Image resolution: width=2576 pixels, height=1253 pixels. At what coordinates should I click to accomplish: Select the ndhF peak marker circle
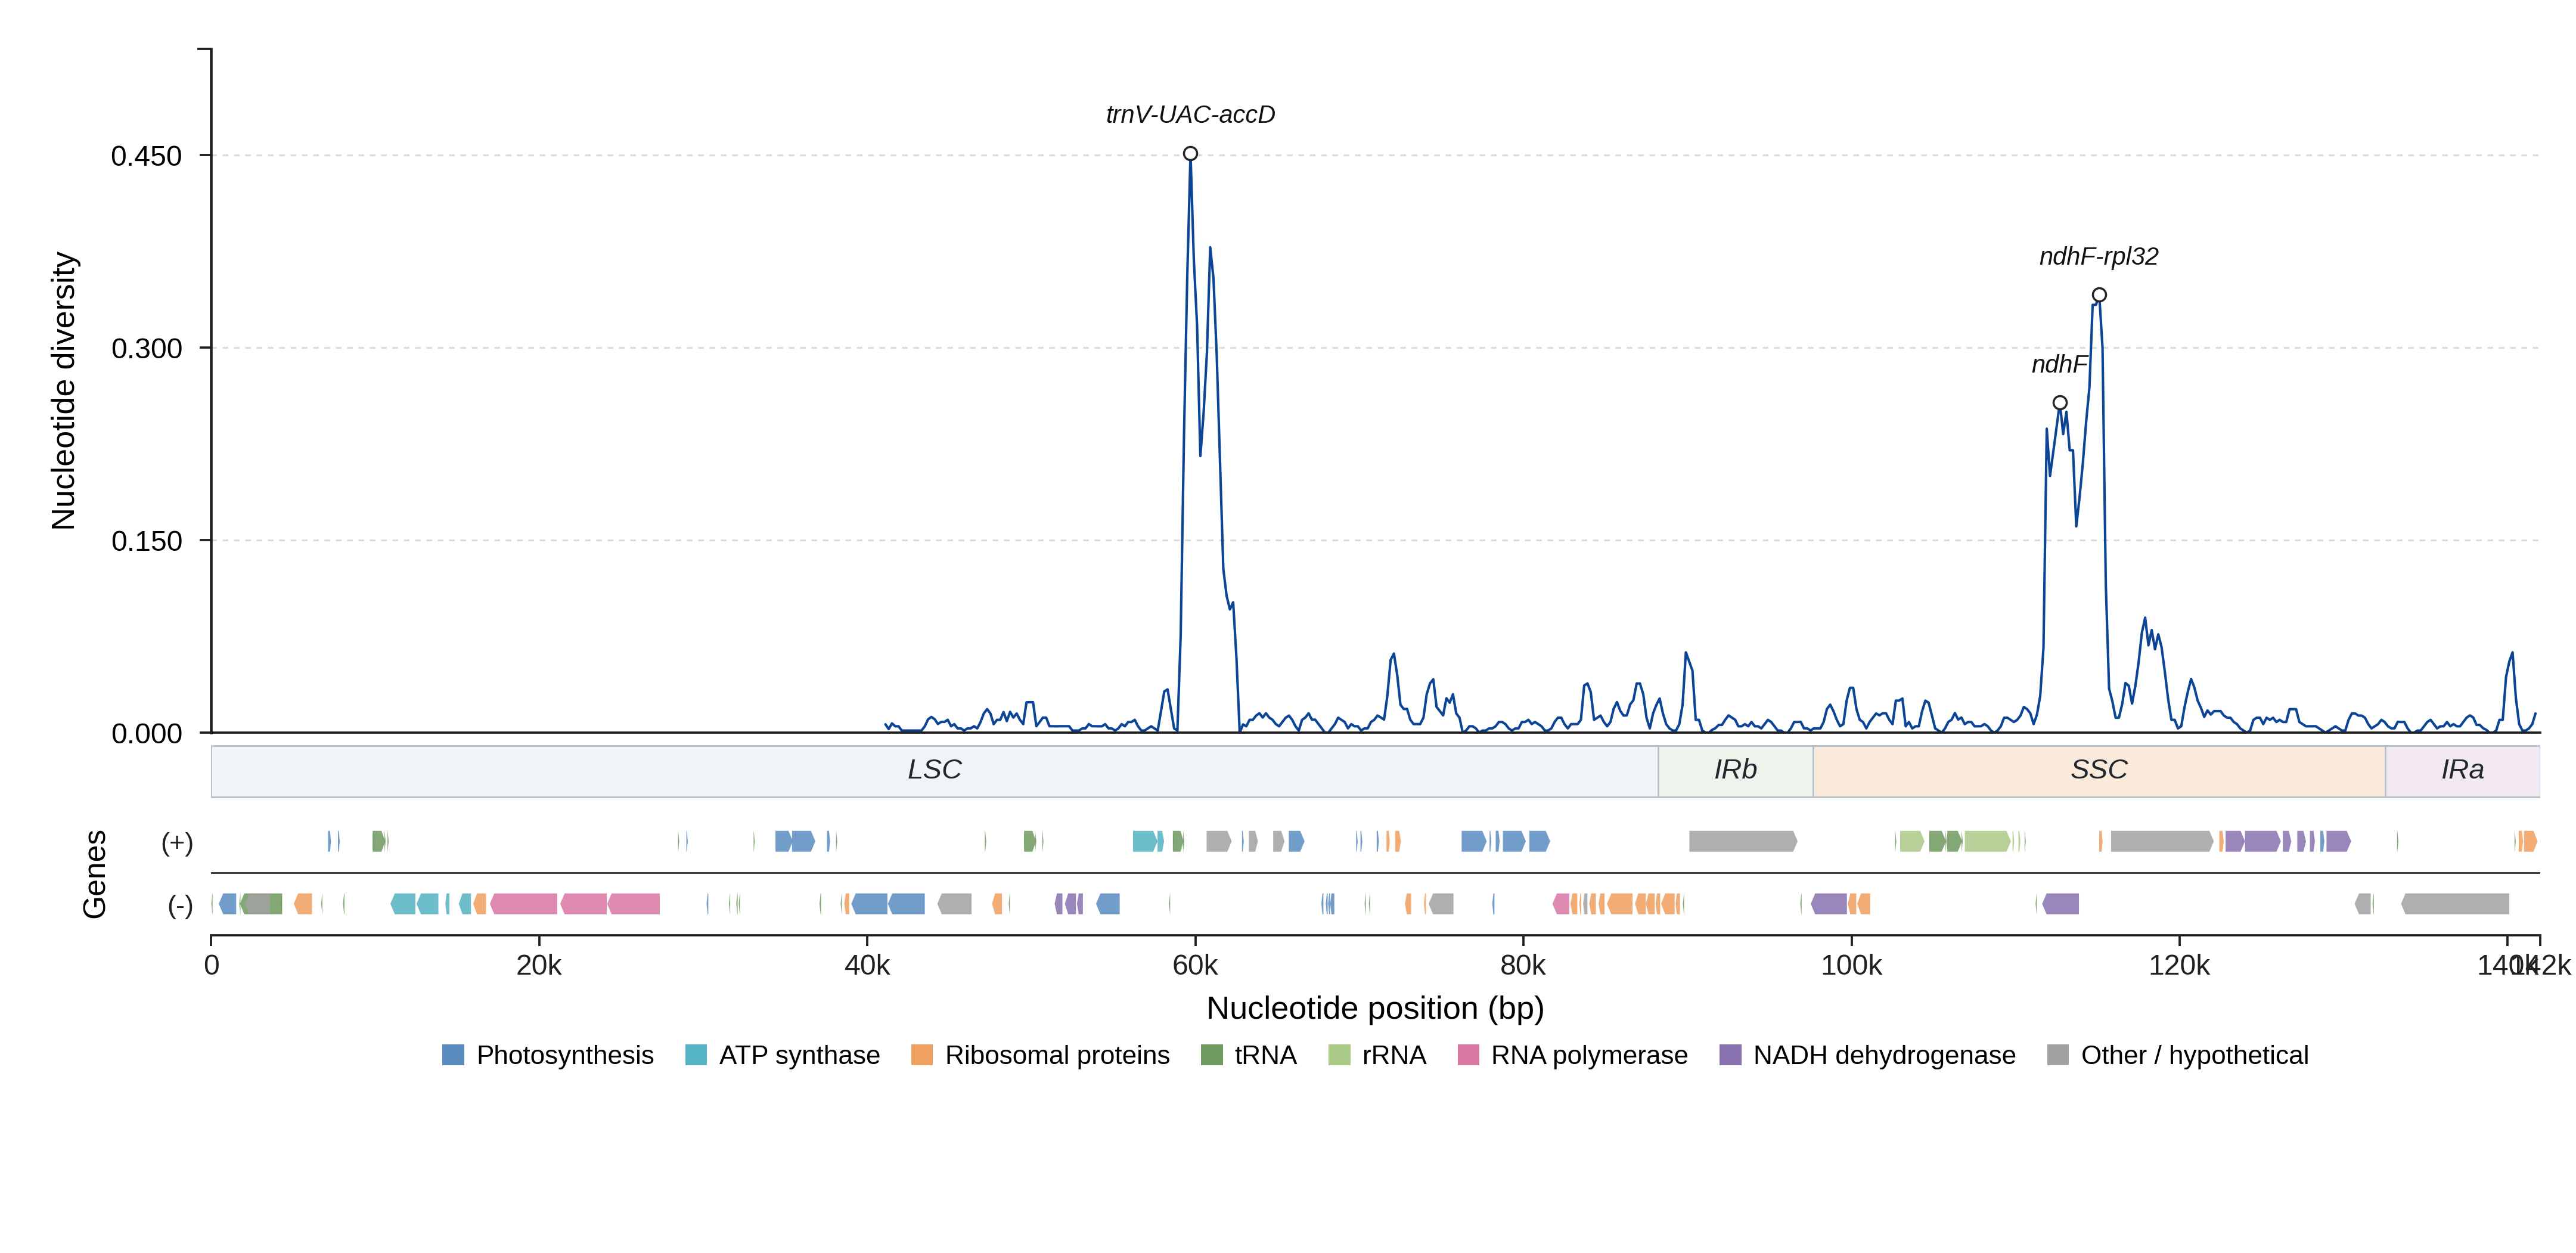2060,403
